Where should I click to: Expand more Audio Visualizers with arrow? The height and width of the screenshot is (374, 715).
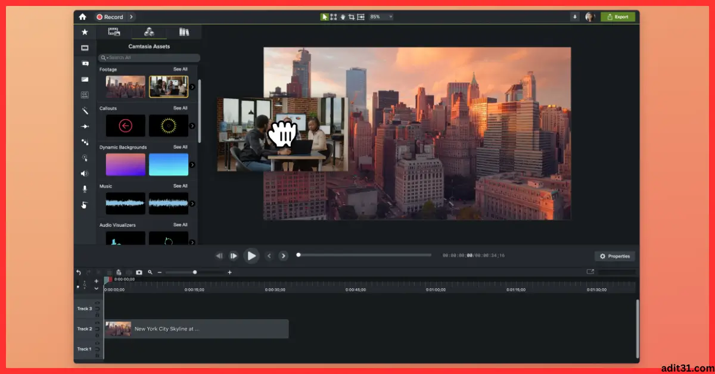click(192, 242)
